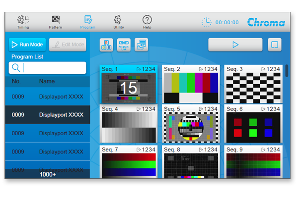Click the output icon on Seq. 8
The image size is (298, 198).
201,149
